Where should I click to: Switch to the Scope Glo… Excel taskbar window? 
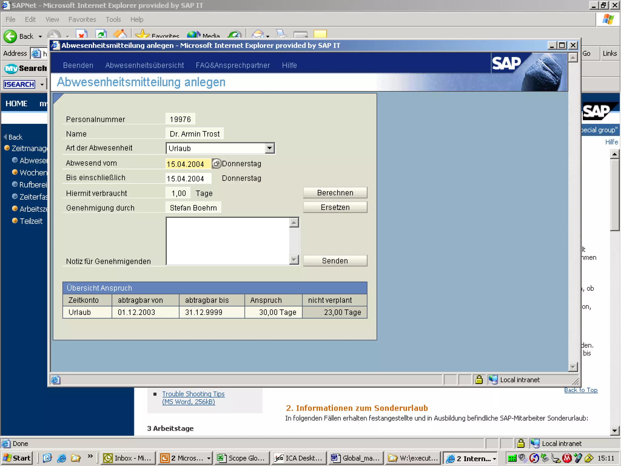(242, 458)
